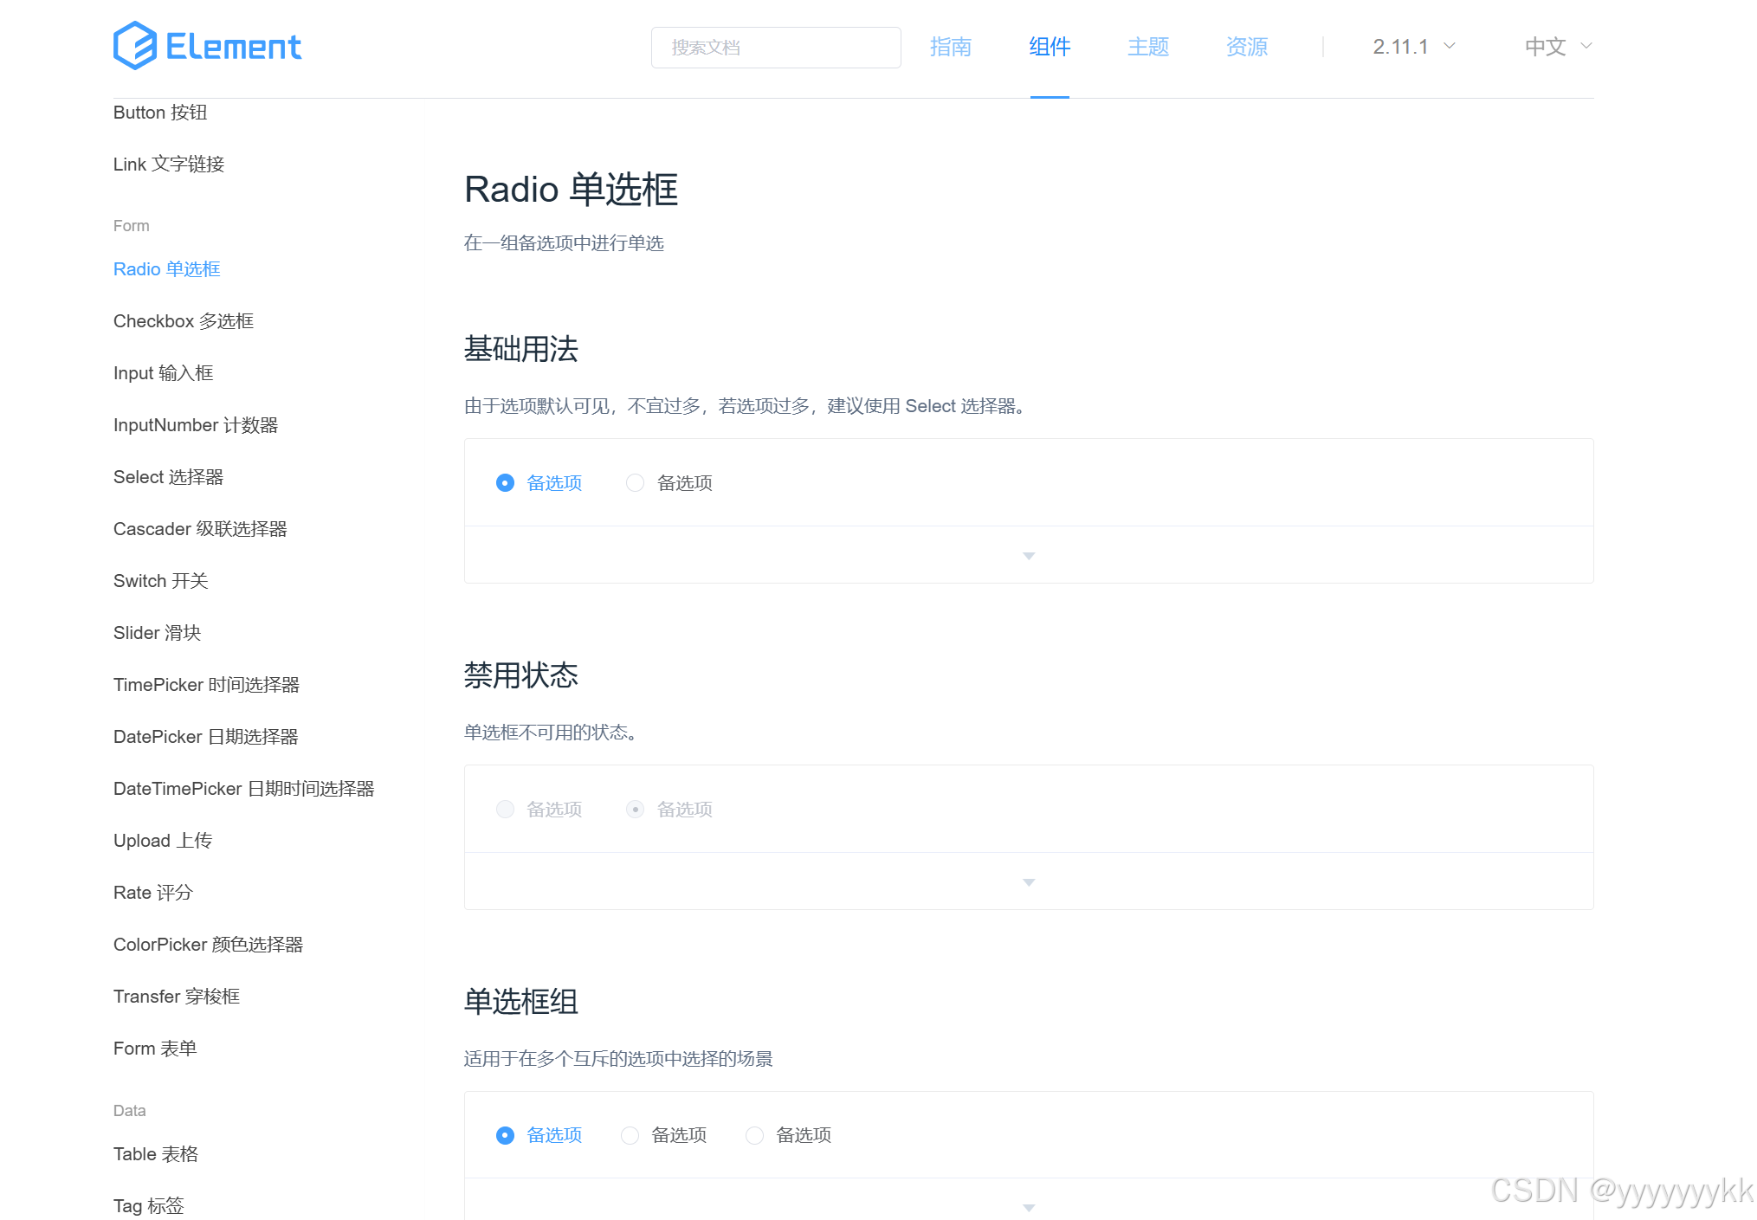Open the 2.11.1 version dropdown
Screen dimensions: 1757x1220
[x=1414, y=47]
